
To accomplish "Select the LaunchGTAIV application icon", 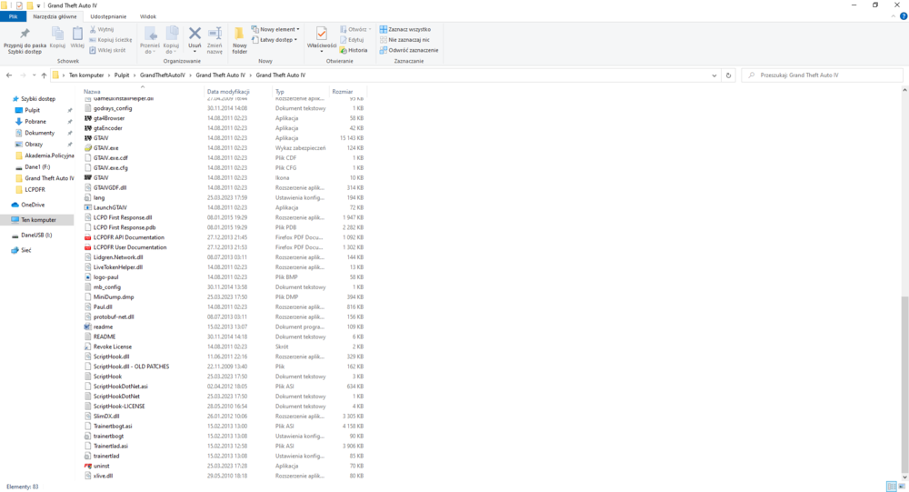I will (x=88, y=207).
